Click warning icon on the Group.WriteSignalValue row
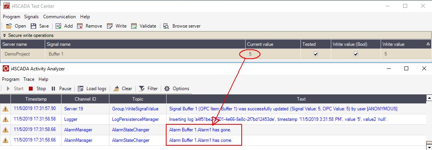The height and width of the screenshot is (150, 432). [5, 109]
